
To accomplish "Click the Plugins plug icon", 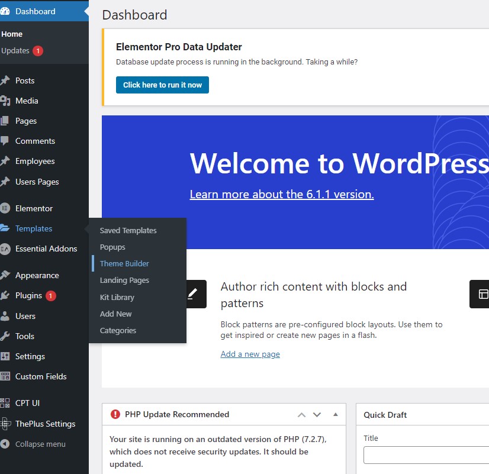I will [x=5, y=295].
